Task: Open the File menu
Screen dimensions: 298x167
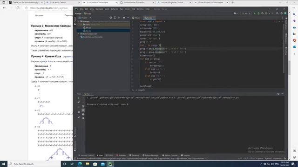Action: [81, 9]
